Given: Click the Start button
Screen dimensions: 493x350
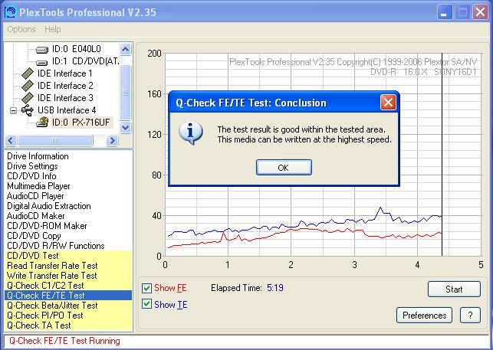Looking at the screenshot, I should tap(454, 289).
